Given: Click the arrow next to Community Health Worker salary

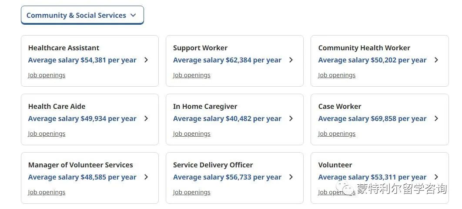Looking at the screenshot, I should (436, 60).
